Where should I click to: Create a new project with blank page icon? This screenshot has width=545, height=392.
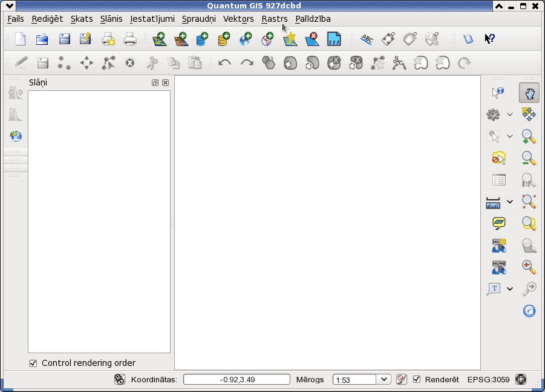(21, 39)
